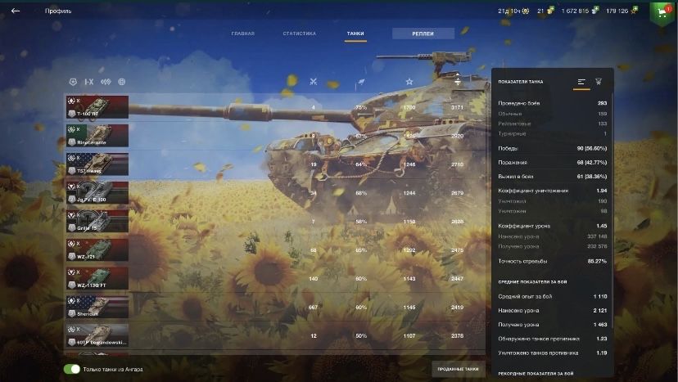678x382 pixels.
Task: Filter tanks by vehicle class icon
Action: pos(106,82)
